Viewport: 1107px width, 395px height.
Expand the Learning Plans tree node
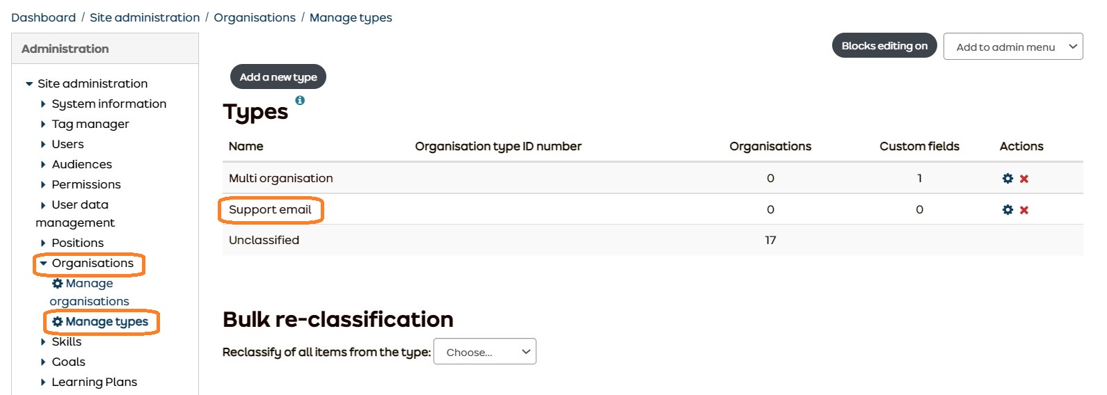pos(43,382)
